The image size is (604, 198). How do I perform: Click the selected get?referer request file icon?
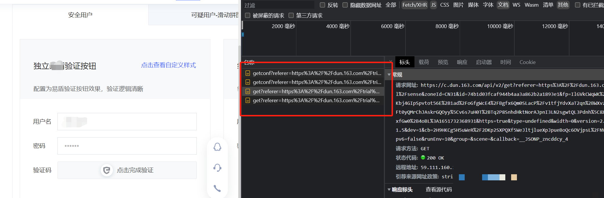(x=248, y=91)
